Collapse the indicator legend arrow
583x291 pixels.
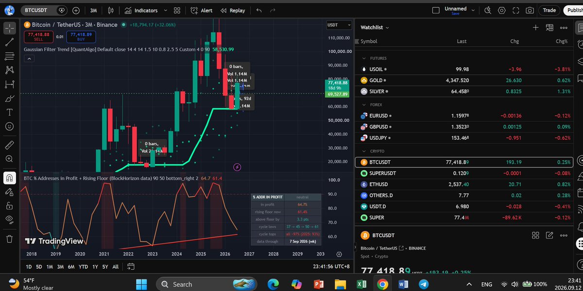(28, 59)
